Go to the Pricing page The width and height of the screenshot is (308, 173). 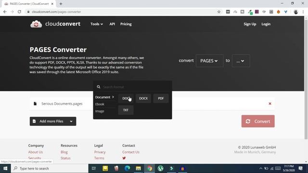(x=126, y=24)
